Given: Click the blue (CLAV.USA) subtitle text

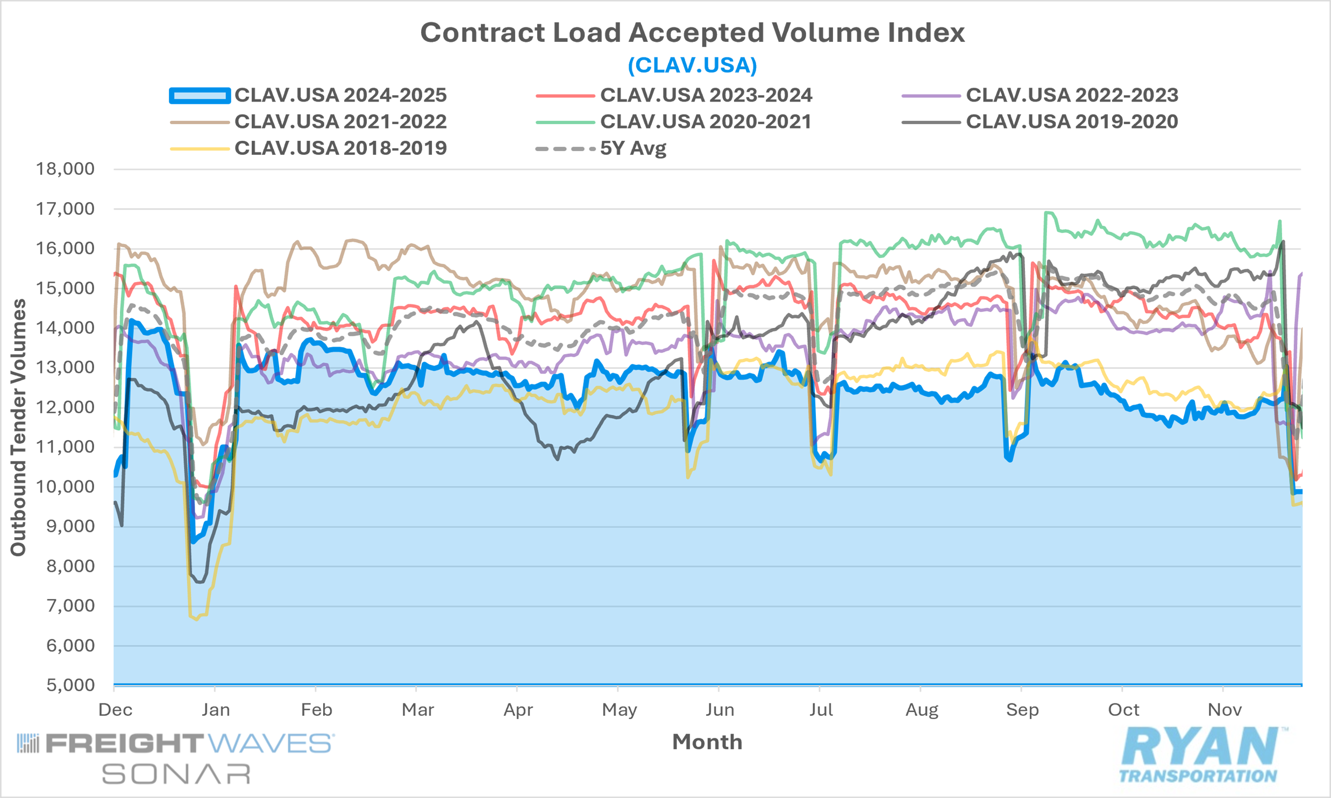Looking at the screenshot, I should [x=692, y=66].
